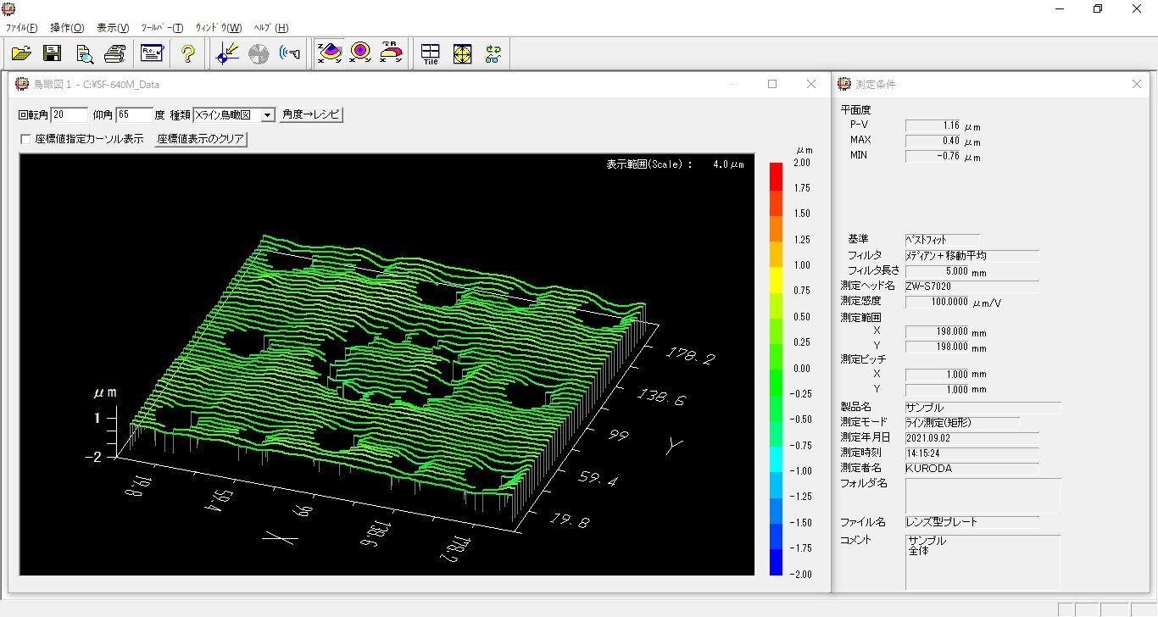Open the ファイル(F) menu

pyautogui.click(x=21, y=27)
